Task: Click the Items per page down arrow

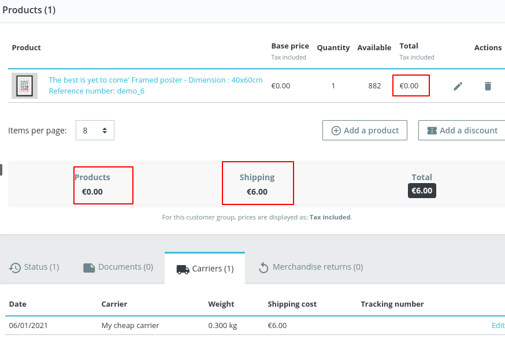Action: click(x=105, y=133)
